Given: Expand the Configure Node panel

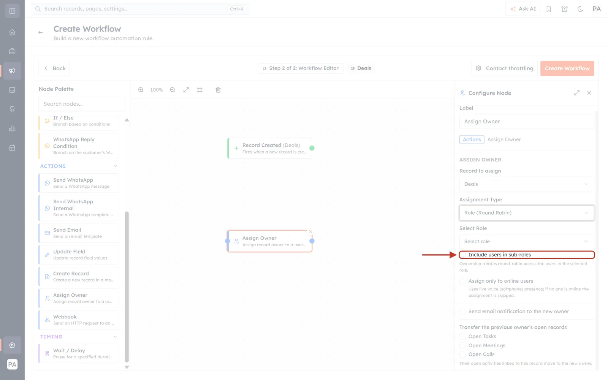Looking at the screenshot, I should tap(577, 93).
